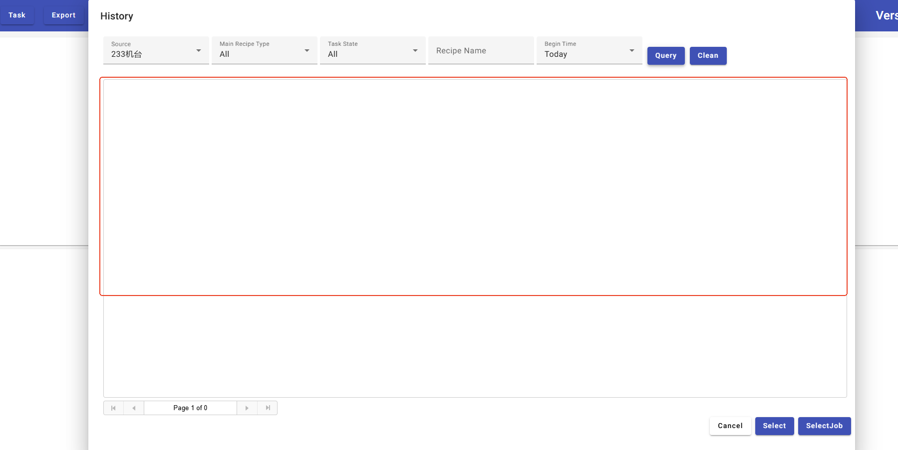Click the Clean button
898x450 pixels.
click(x=708, y=56)
